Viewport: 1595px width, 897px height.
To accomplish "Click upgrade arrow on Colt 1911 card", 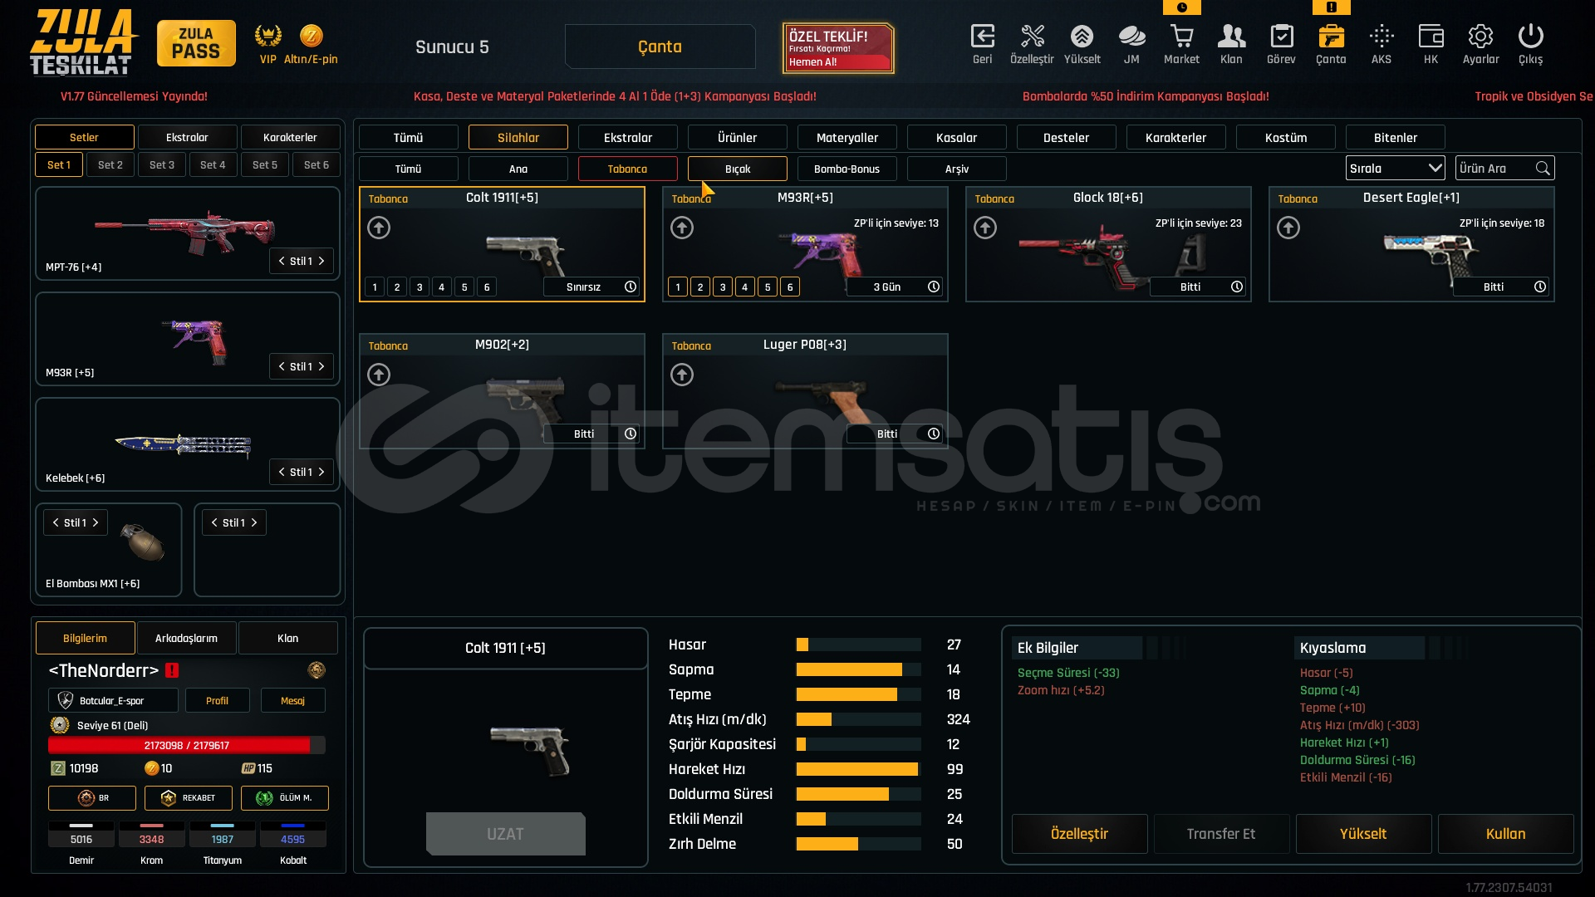I will (379, 228).
